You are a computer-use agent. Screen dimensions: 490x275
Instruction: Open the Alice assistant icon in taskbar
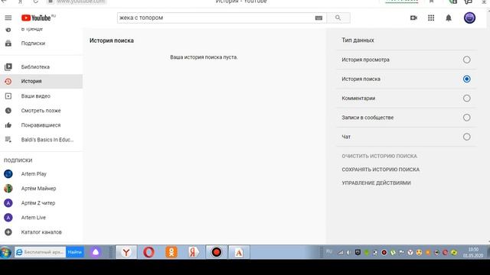coord(96,252)
